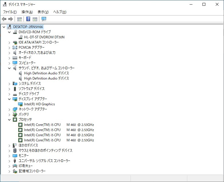Select the ソフトウェア デバイス label

coord(32,88)
